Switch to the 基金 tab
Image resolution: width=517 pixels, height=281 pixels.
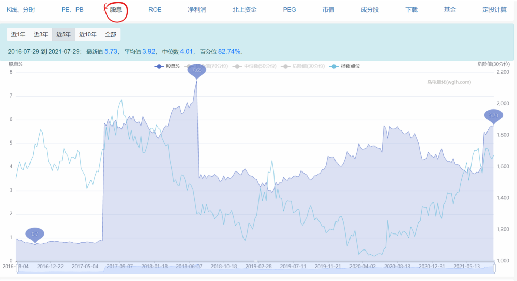point(450,10)
